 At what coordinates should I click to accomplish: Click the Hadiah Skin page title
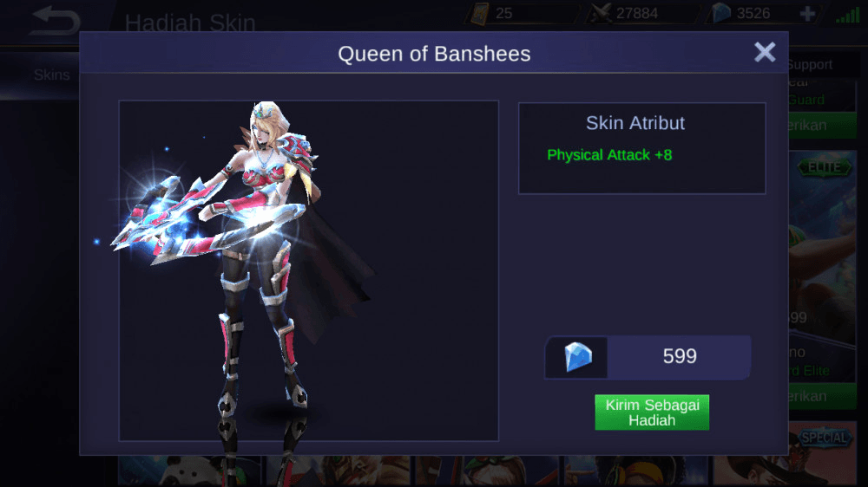pos(190,23)
